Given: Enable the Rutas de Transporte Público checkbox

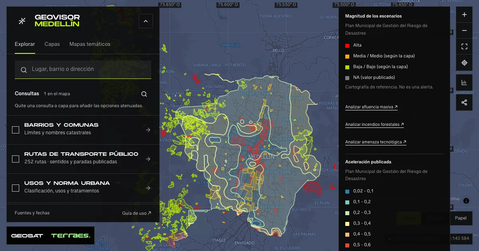Looking at the screenshot, I should pos(16,159).
